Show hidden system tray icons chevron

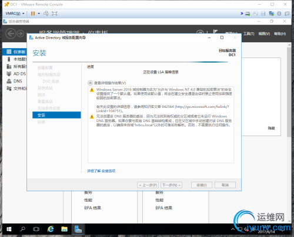(x=233, y=229)
